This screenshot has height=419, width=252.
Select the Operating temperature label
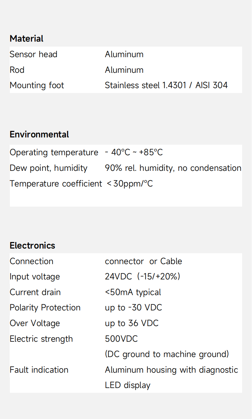(54, 152)
